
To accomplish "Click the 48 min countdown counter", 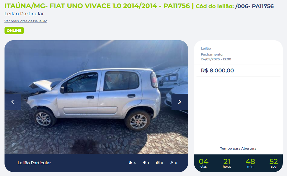I will pos(250,163).
